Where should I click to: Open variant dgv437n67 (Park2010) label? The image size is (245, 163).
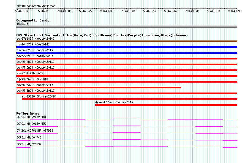tap(33, 79)
